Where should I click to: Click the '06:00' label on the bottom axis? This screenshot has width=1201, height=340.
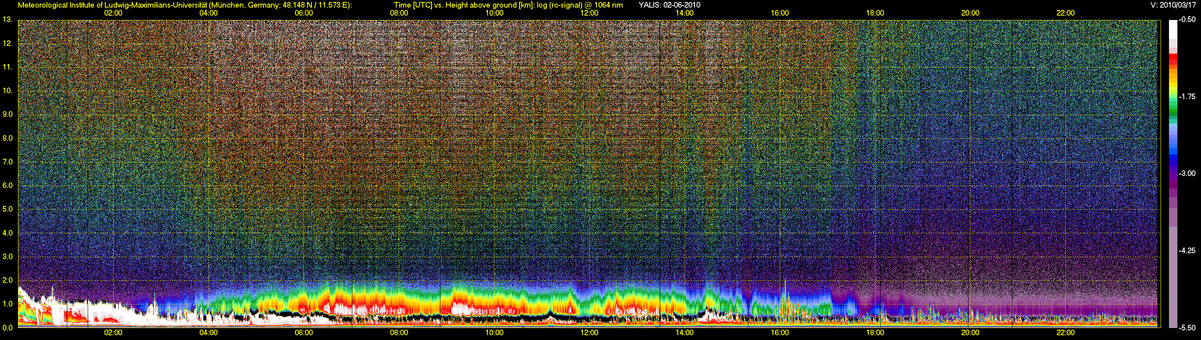pyautogui.click(x=303, y=332)
